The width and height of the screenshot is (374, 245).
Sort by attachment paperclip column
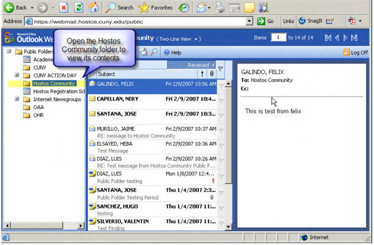point(211,74)
